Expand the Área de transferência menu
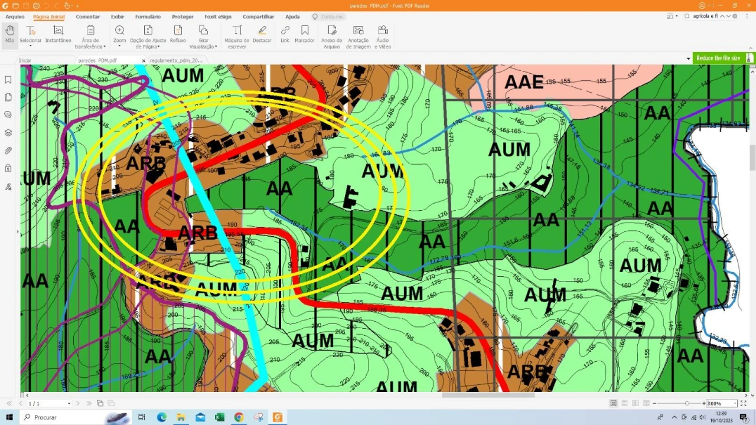 (x=90, y=37)
